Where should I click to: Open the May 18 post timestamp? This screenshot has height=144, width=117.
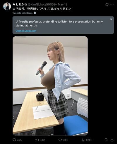point(63,4)
